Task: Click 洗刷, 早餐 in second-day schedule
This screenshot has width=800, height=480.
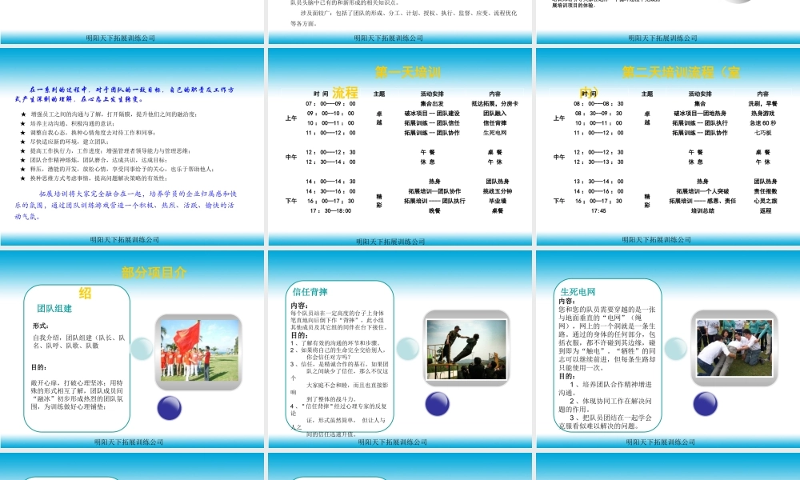Action: tap(762, 103)
